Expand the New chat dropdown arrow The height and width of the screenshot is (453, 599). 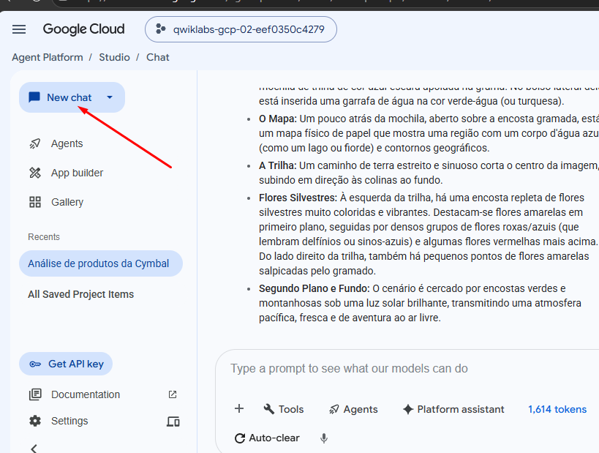point(110,97)
